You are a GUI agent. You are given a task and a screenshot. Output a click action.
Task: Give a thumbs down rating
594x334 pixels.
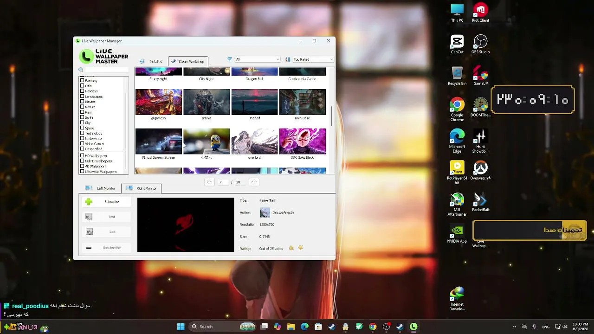(x=301, y=248)
